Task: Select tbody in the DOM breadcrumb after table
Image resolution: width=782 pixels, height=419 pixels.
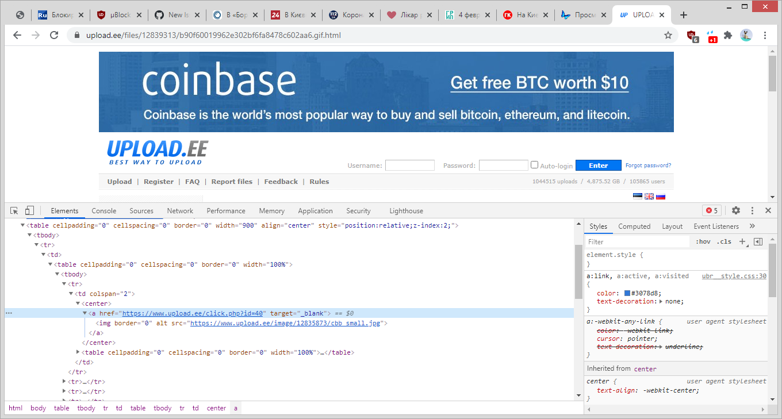Action: pos(86,408)
